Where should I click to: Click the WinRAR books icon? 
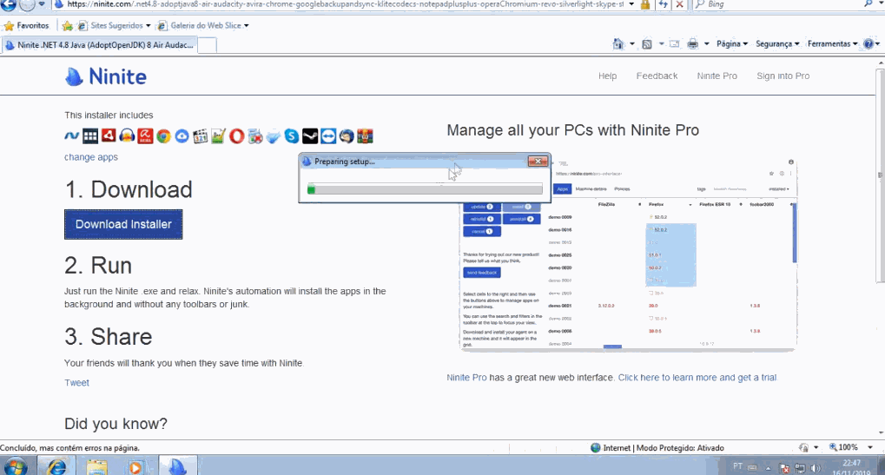[365, 136]
